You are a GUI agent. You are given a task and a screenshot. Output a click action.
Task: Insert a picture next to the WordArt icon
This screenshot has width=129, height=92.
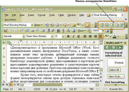tap(73, 31)
